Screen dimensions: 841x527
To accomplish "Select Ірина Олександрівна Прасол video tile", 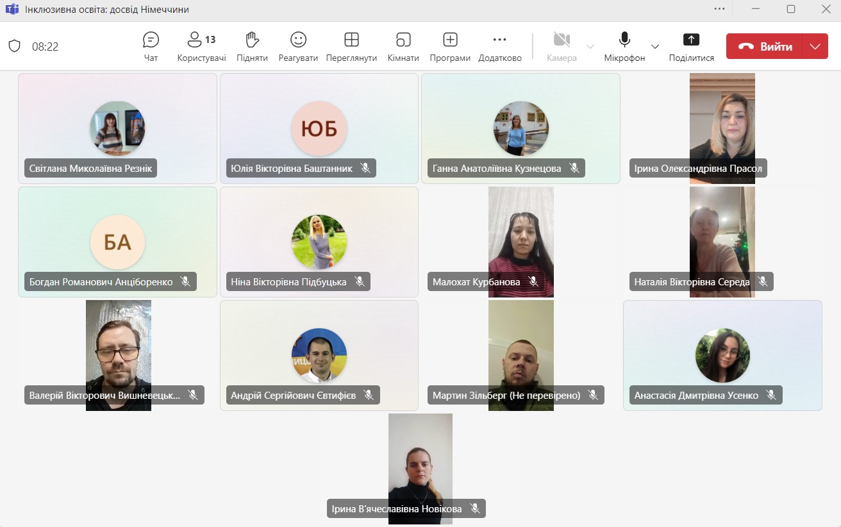I will pos(722,128).
